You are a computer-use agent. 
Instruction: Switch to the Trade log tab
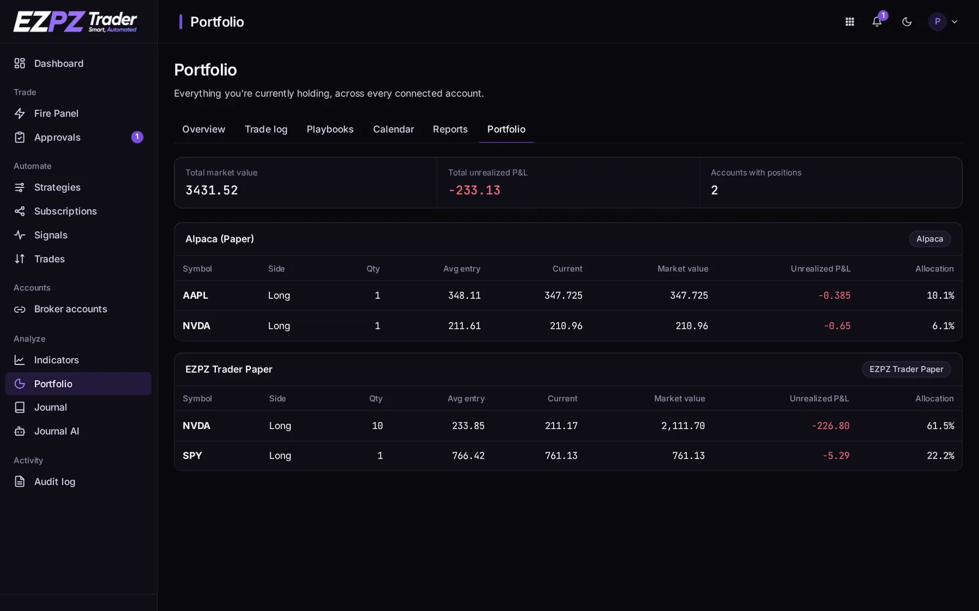point(266,130)
